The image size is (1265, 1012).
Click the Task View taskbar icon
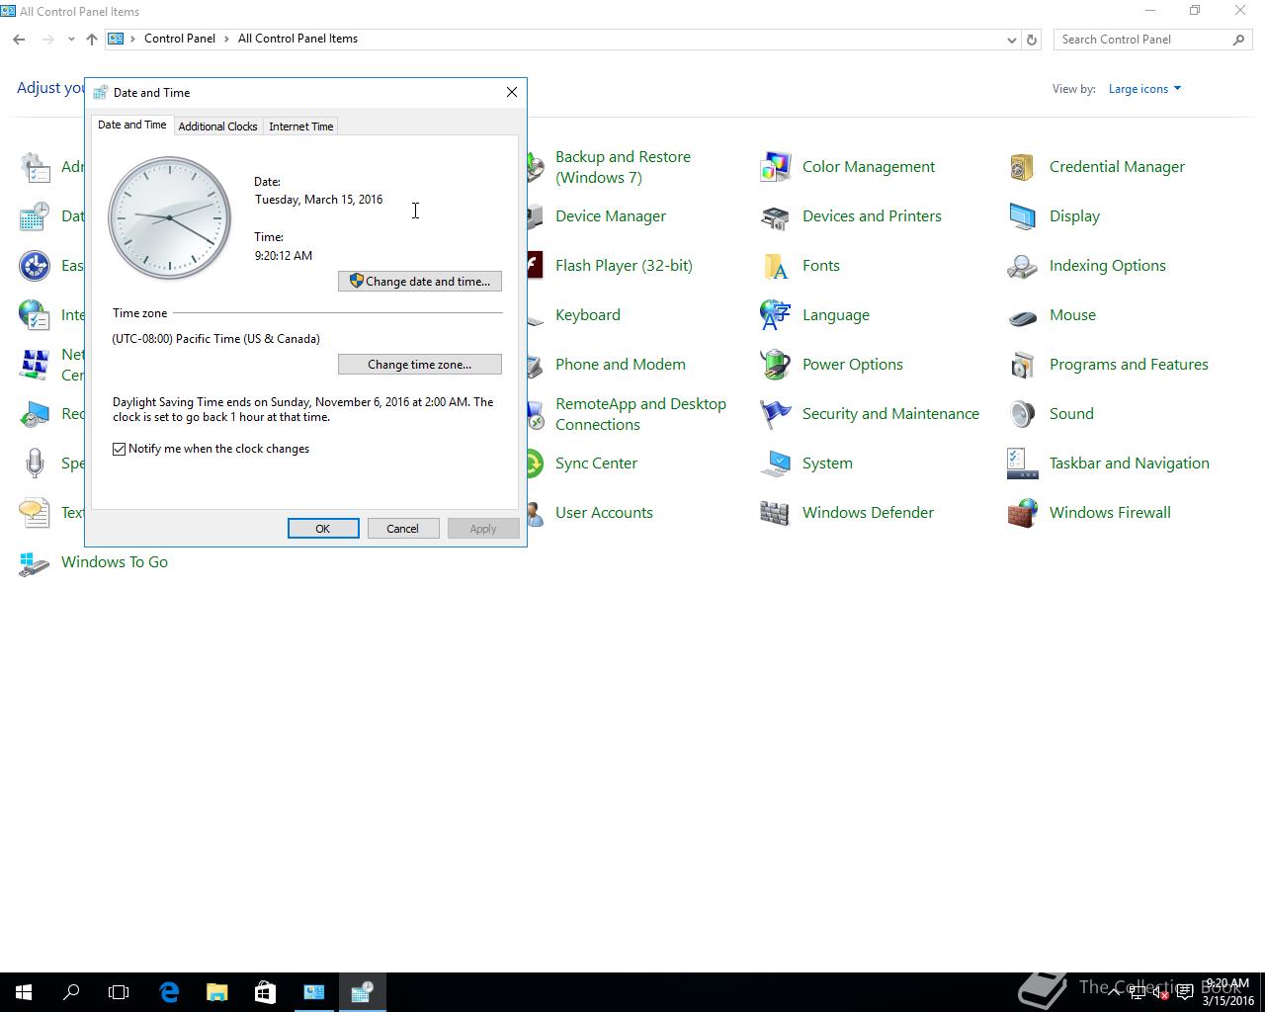click(x=119, y=992)
